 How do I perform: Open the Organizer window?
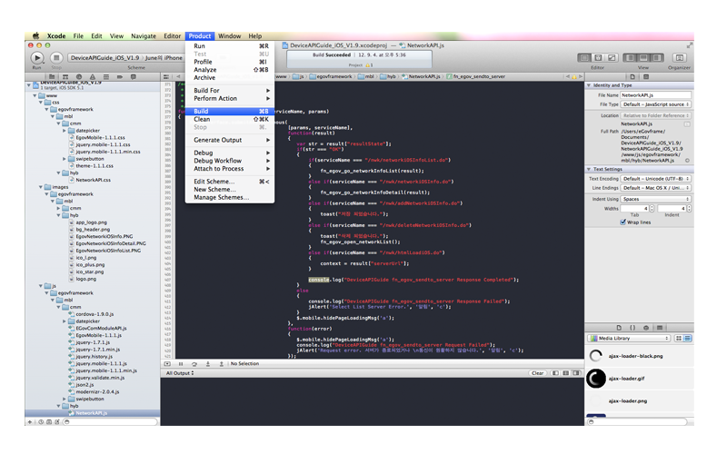pyautogui.click(x=679, y=58)
